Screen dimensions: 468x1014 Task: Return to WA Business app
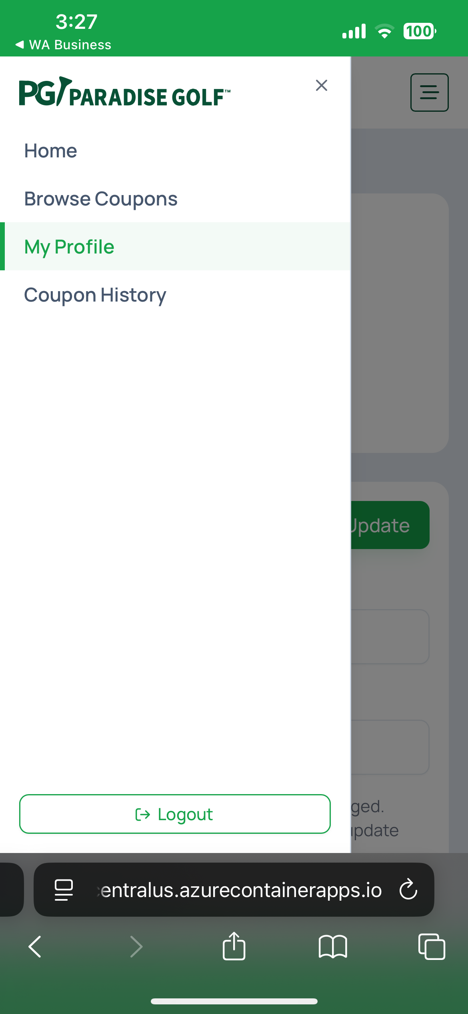[63, 44]
